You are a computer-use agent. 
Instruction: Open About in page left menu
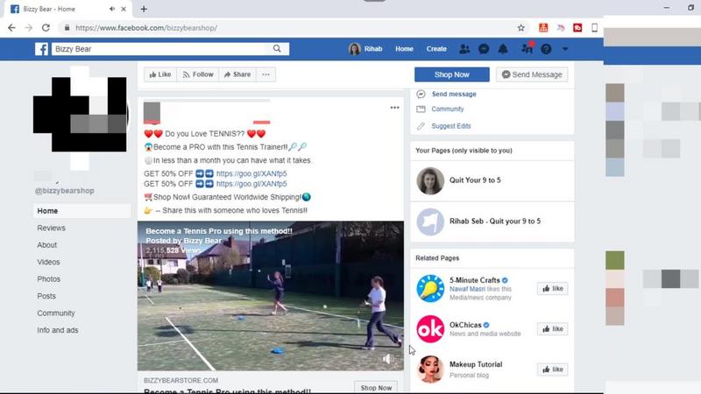click(x=47, y=245)
